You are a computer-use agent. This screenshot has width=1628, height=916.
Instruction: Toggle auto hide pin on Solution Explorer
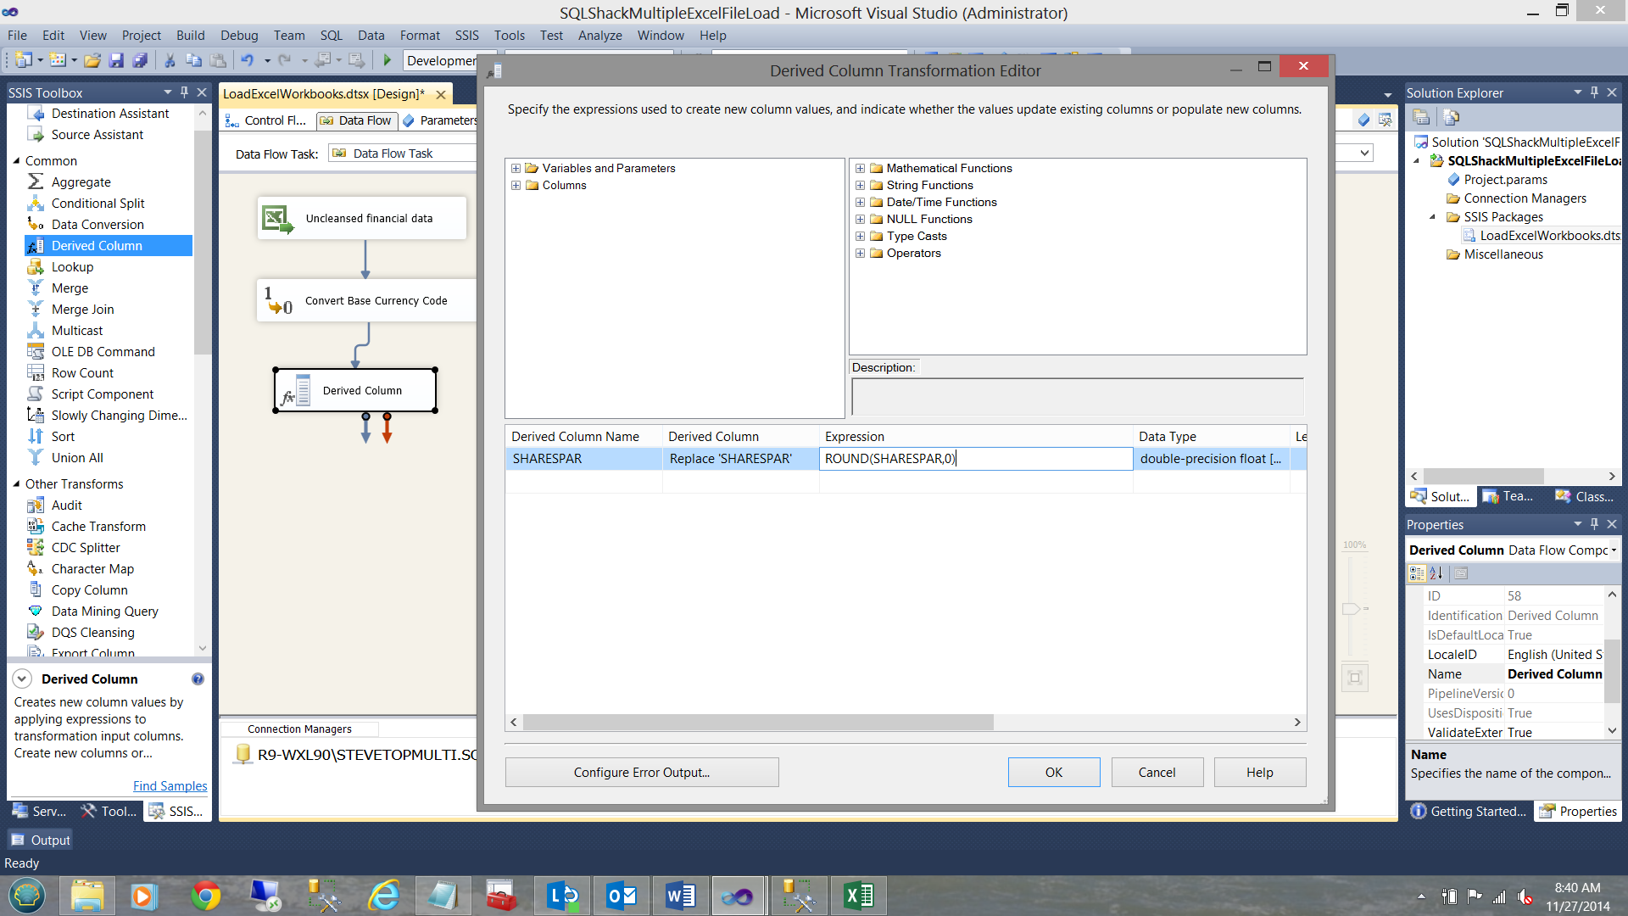pos(1594,92)
